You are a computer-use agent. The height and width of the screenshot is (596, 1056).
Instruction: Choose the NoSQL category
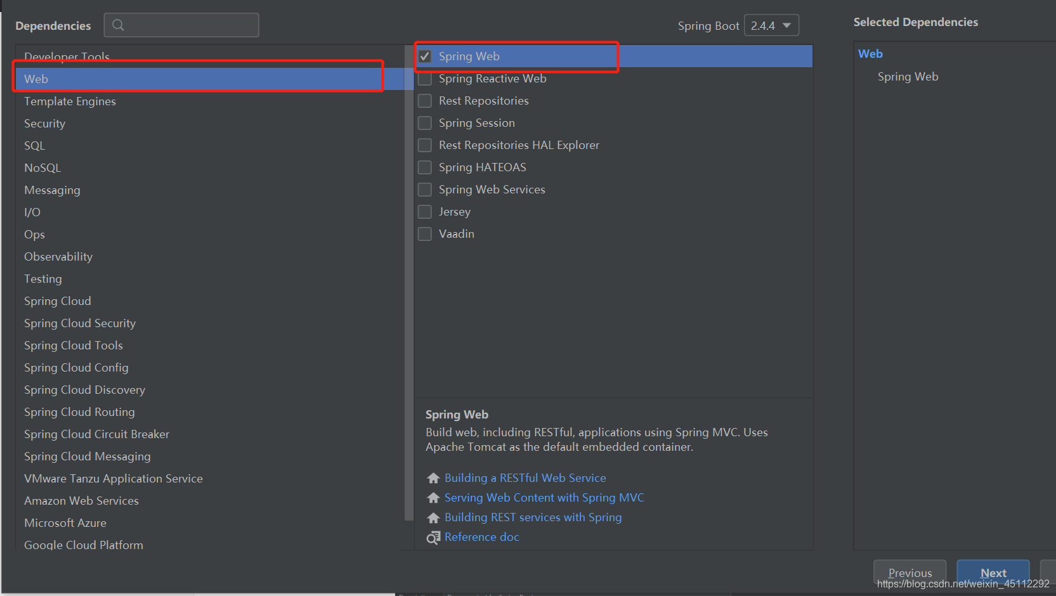coord(210,168)
